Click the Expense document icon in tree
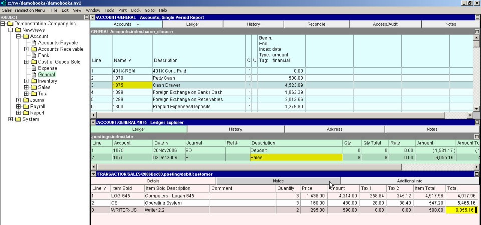 coord(34,68)
